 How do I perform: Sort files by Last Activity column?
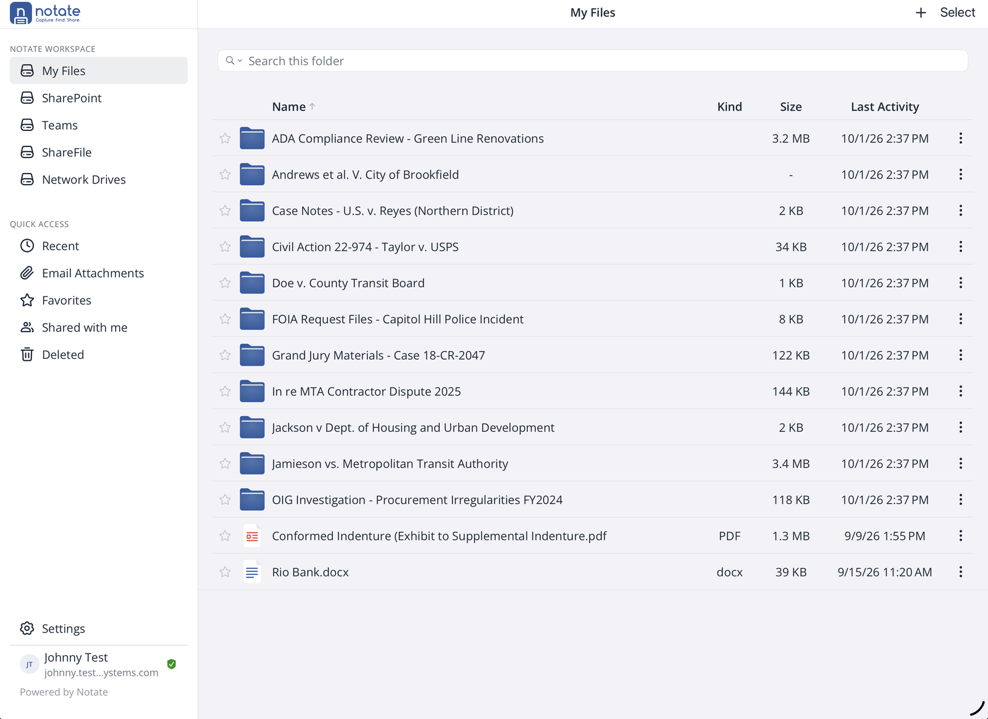885,107
